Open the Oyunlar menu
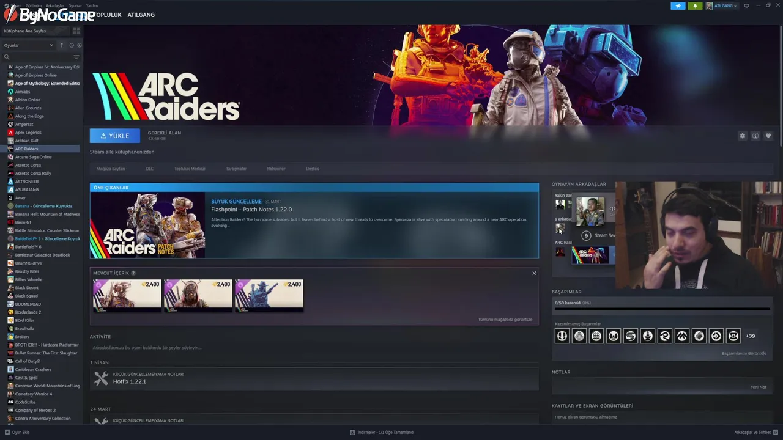 coord(75,5)
